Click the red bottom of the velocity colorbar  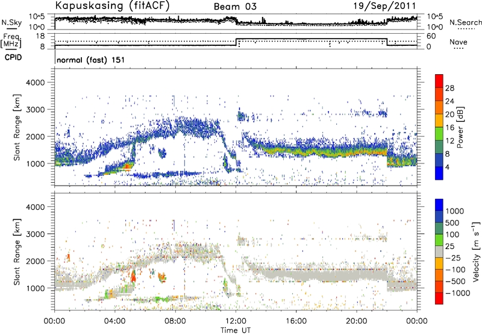point(439,298)
